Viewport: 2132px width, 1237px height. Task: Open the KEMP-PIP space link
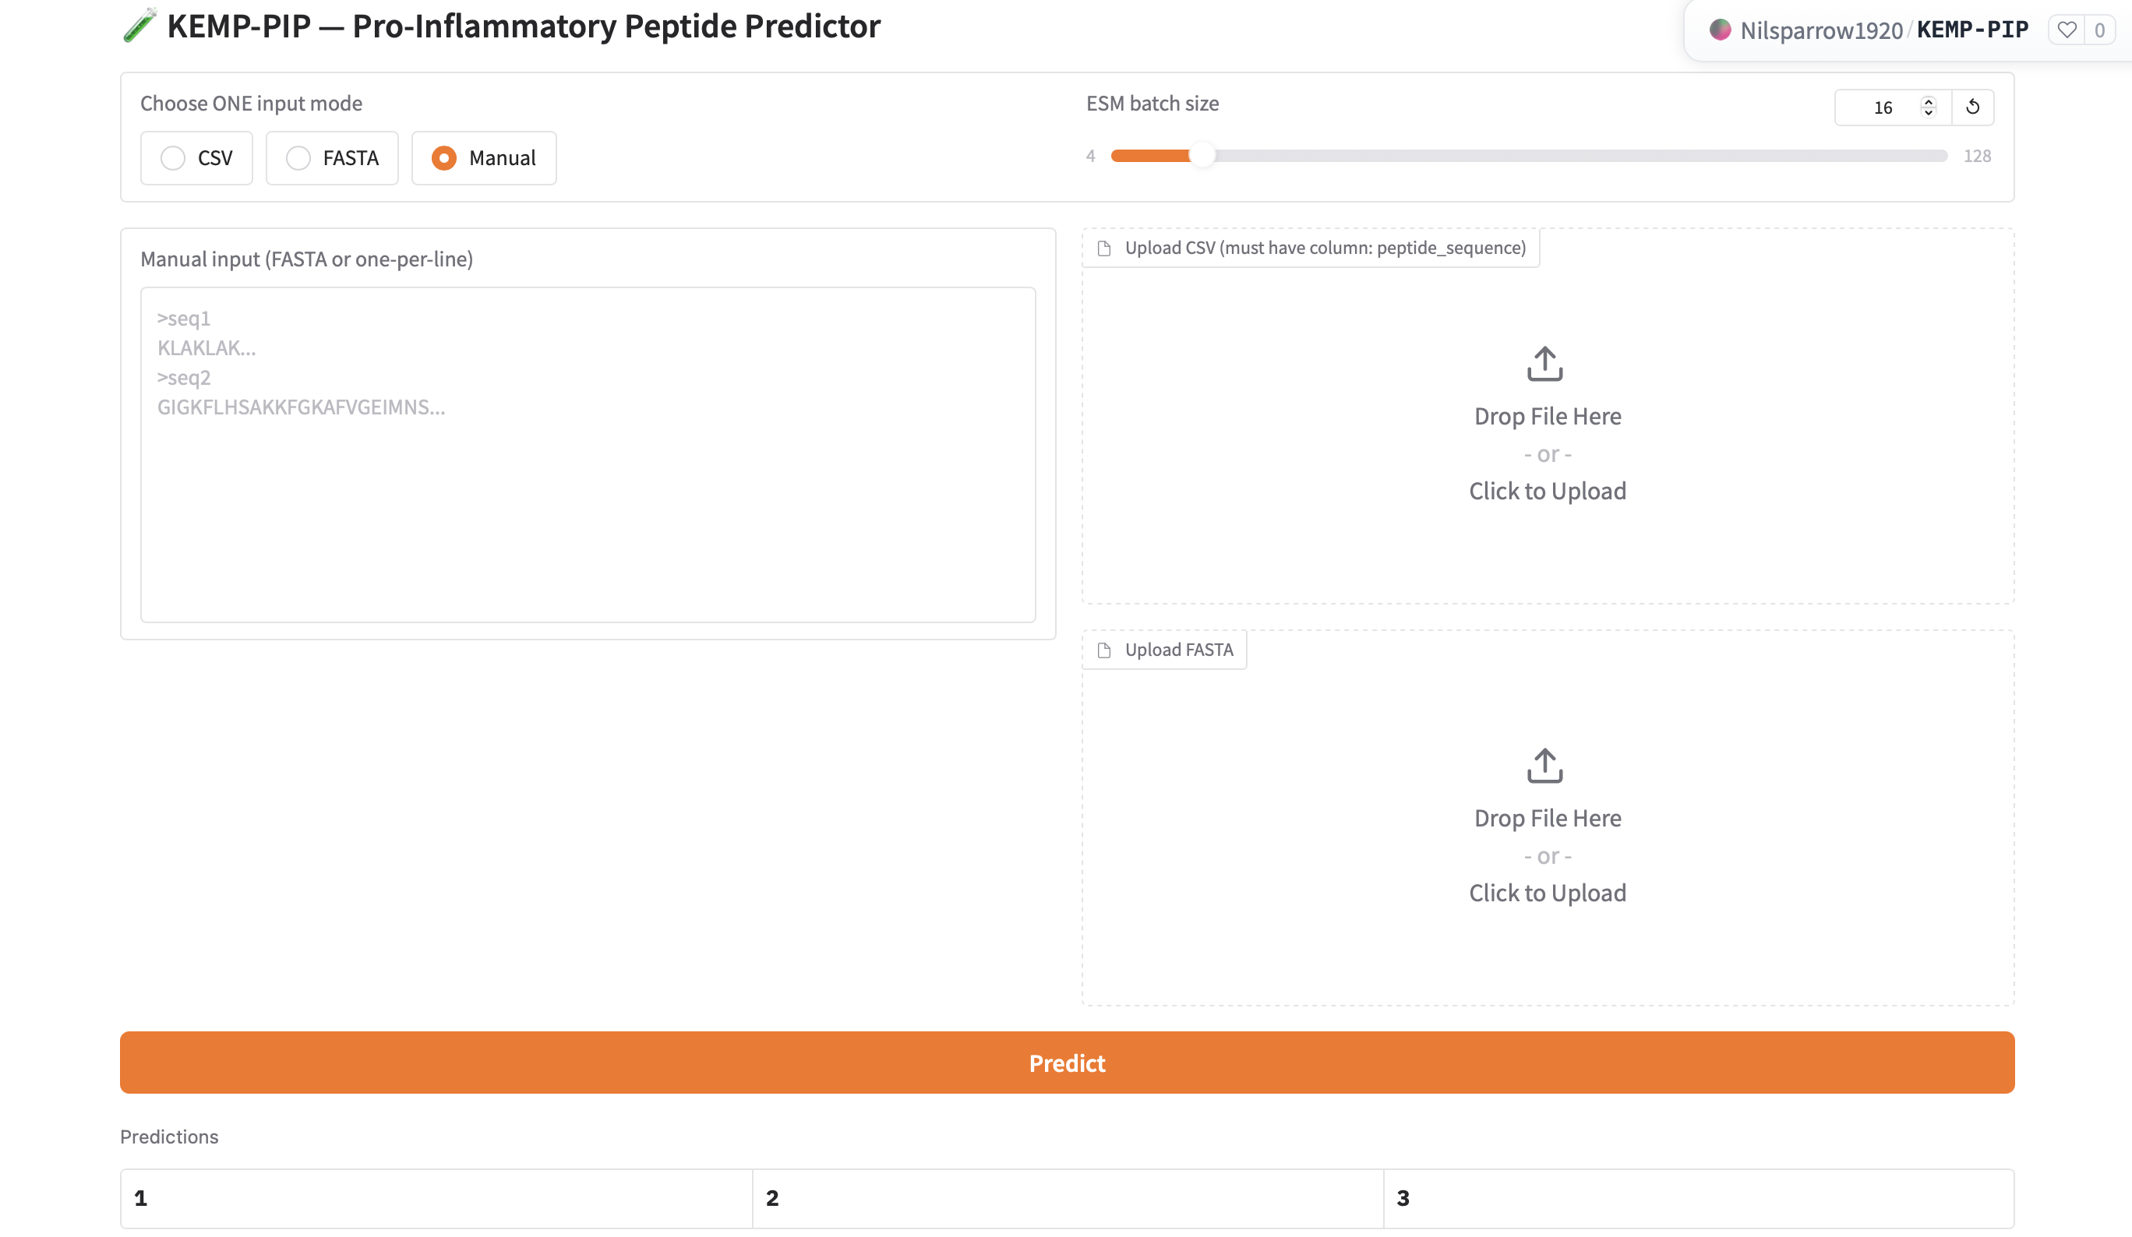tap(1972, 30)
